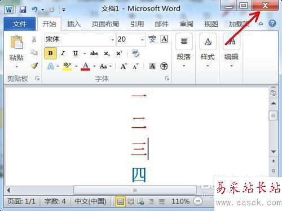Switch to the 开始 (Home) tab
282x211 pixels.
[49, 24]
